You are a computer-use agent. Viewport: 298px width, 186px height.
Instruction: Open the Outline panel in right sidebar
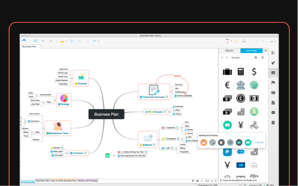tap(273, 53)
